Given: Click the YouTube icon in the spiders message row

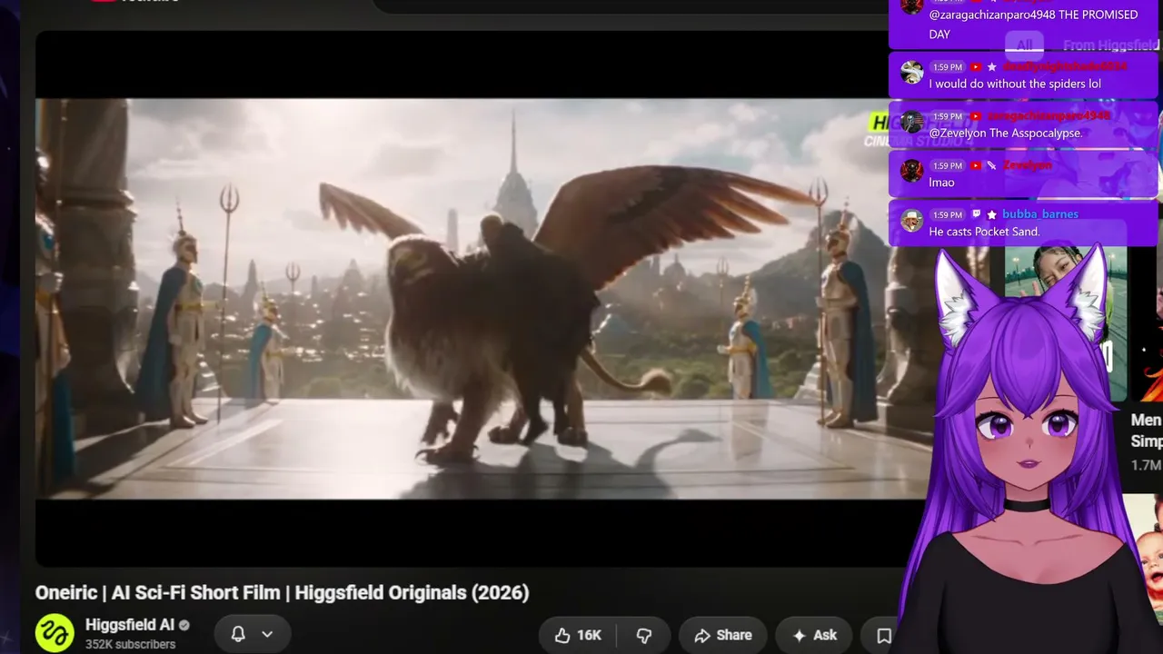Looking at the screenshot, I should tap(976, 67).
